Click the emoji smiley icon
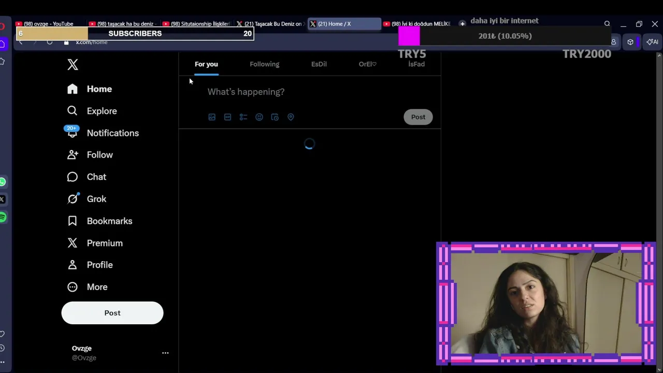Screen dimensions: 663x373 click(x=259, y=117)
